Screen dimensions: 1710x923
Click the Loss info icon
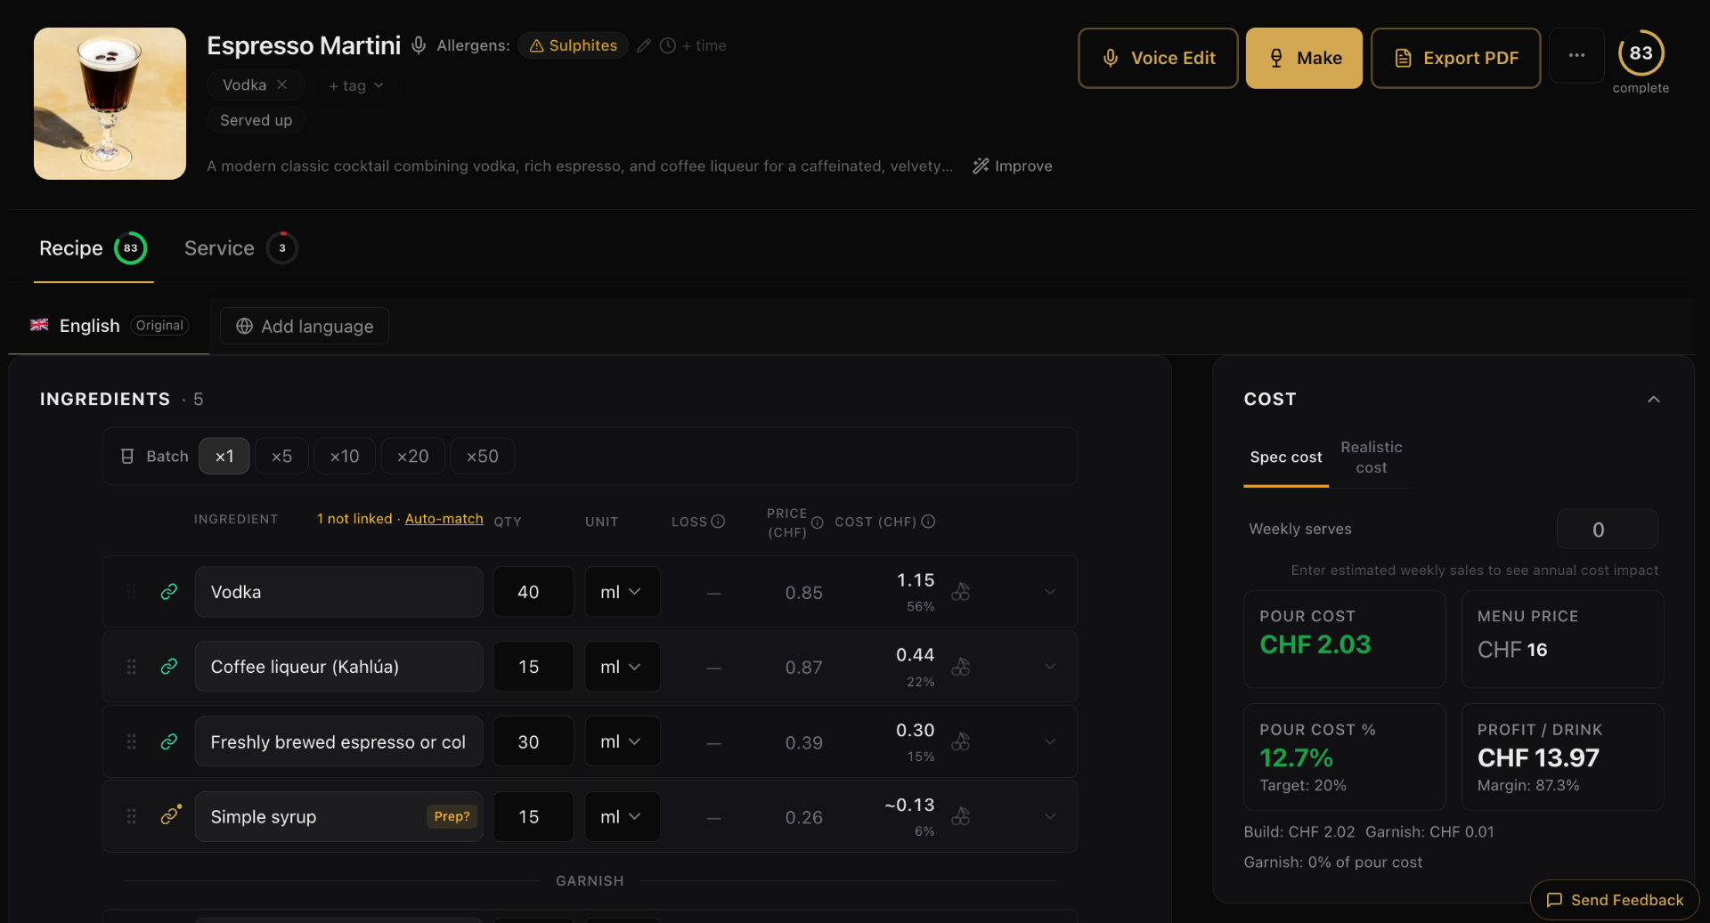pyautogui.click(x=718, y=522)
